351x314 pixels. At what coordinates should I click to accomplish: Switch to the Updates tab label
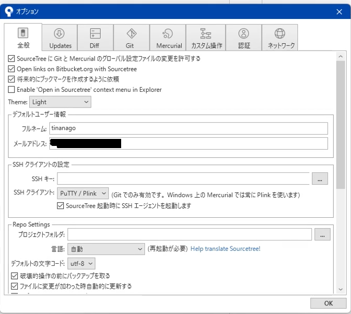[x=60, y=45]
